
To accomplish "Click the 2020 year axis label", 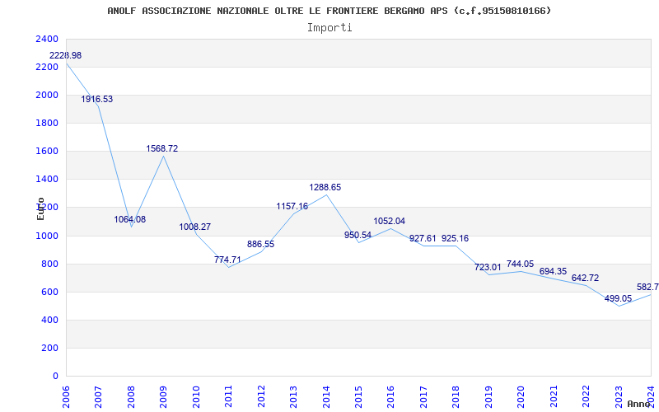I will [x=521, y=397].
